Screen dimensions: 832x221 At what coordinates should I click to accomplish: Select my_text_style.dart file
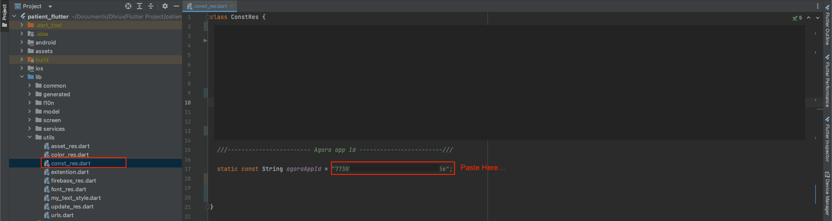click(76, 198)
